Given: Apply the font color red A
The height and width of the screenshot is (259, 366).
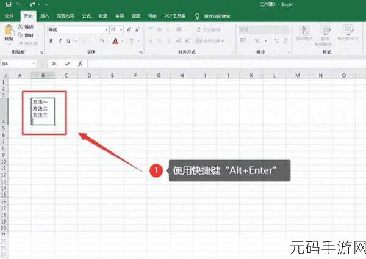Looking at the screenshot, I should (115, 41).
